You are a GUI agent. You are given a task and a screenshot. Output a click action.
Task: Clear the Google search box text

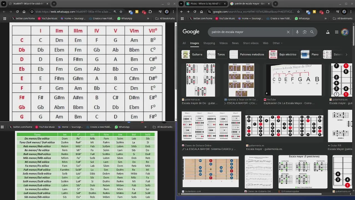click(288, 32)
